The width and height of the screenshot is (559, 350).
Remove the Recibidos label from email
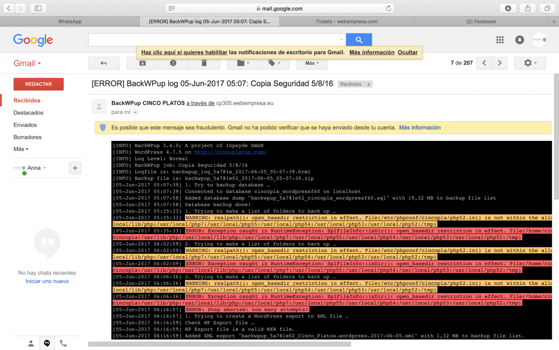coord(368,84)
